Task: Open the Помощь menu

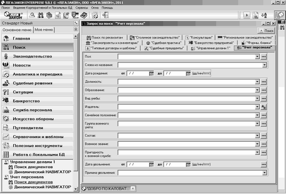Action: point(107,8)
